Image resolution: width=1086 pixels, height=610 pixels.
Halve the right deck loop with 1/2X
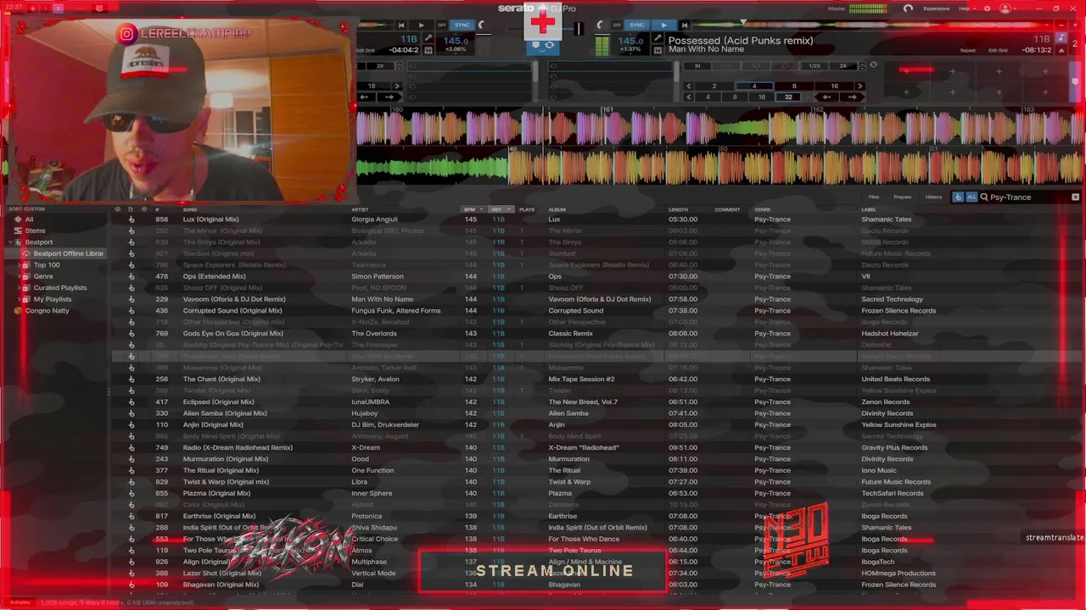pyautogui.click(x=814, y=65)
